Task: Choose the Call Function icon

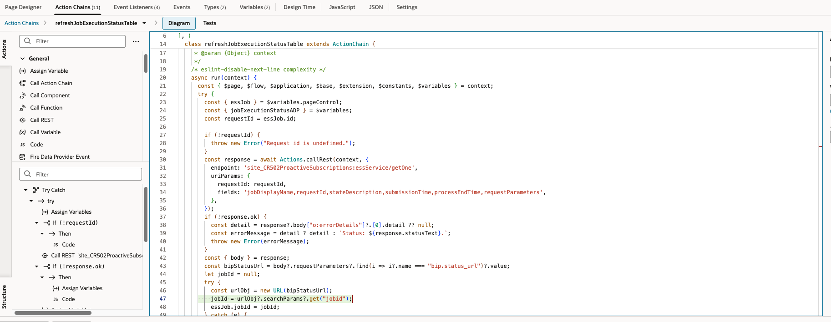Action: click(22, 108)
